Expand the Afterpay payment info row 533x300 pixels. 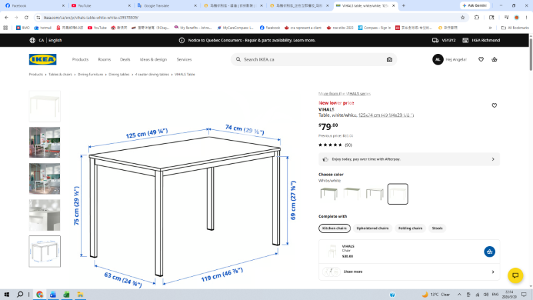pos(409,159)
